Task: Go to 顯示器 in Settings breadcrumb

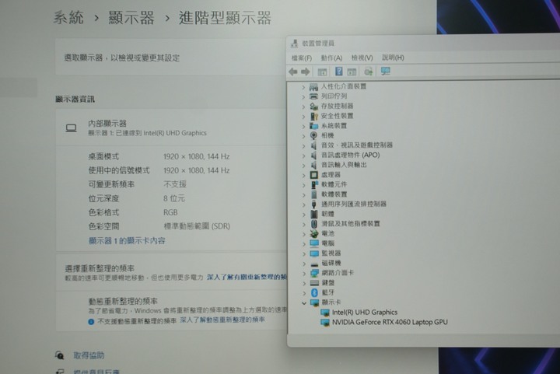Action: pyautogui.click(x=131, y=17)
